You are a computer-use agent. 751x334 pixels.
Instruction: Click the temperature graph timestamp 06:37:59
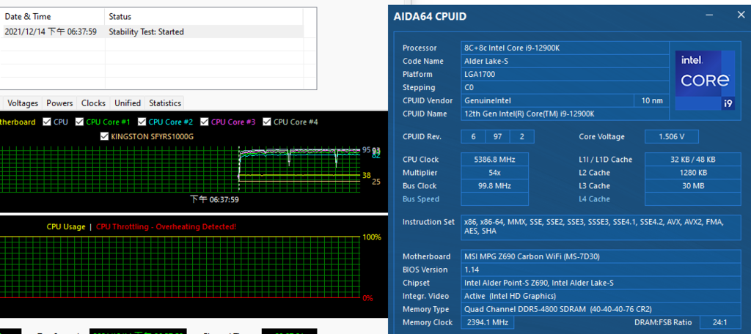point(214,199)
